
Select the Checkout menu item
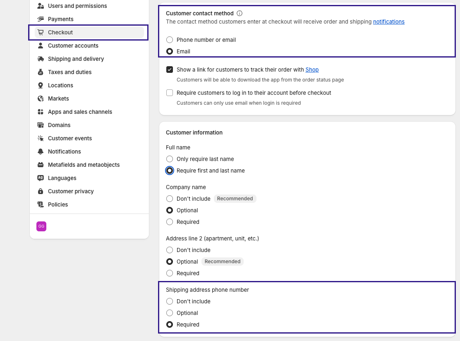(x=89, y=32)
